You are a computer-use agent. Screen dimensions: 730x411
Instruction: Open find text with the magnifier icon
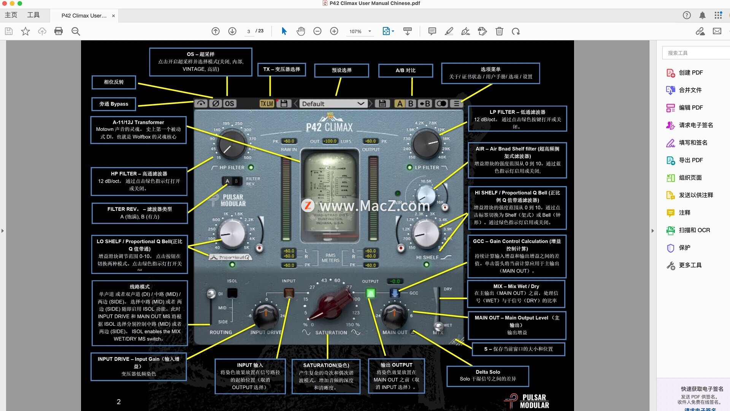(x=76, y=31)
